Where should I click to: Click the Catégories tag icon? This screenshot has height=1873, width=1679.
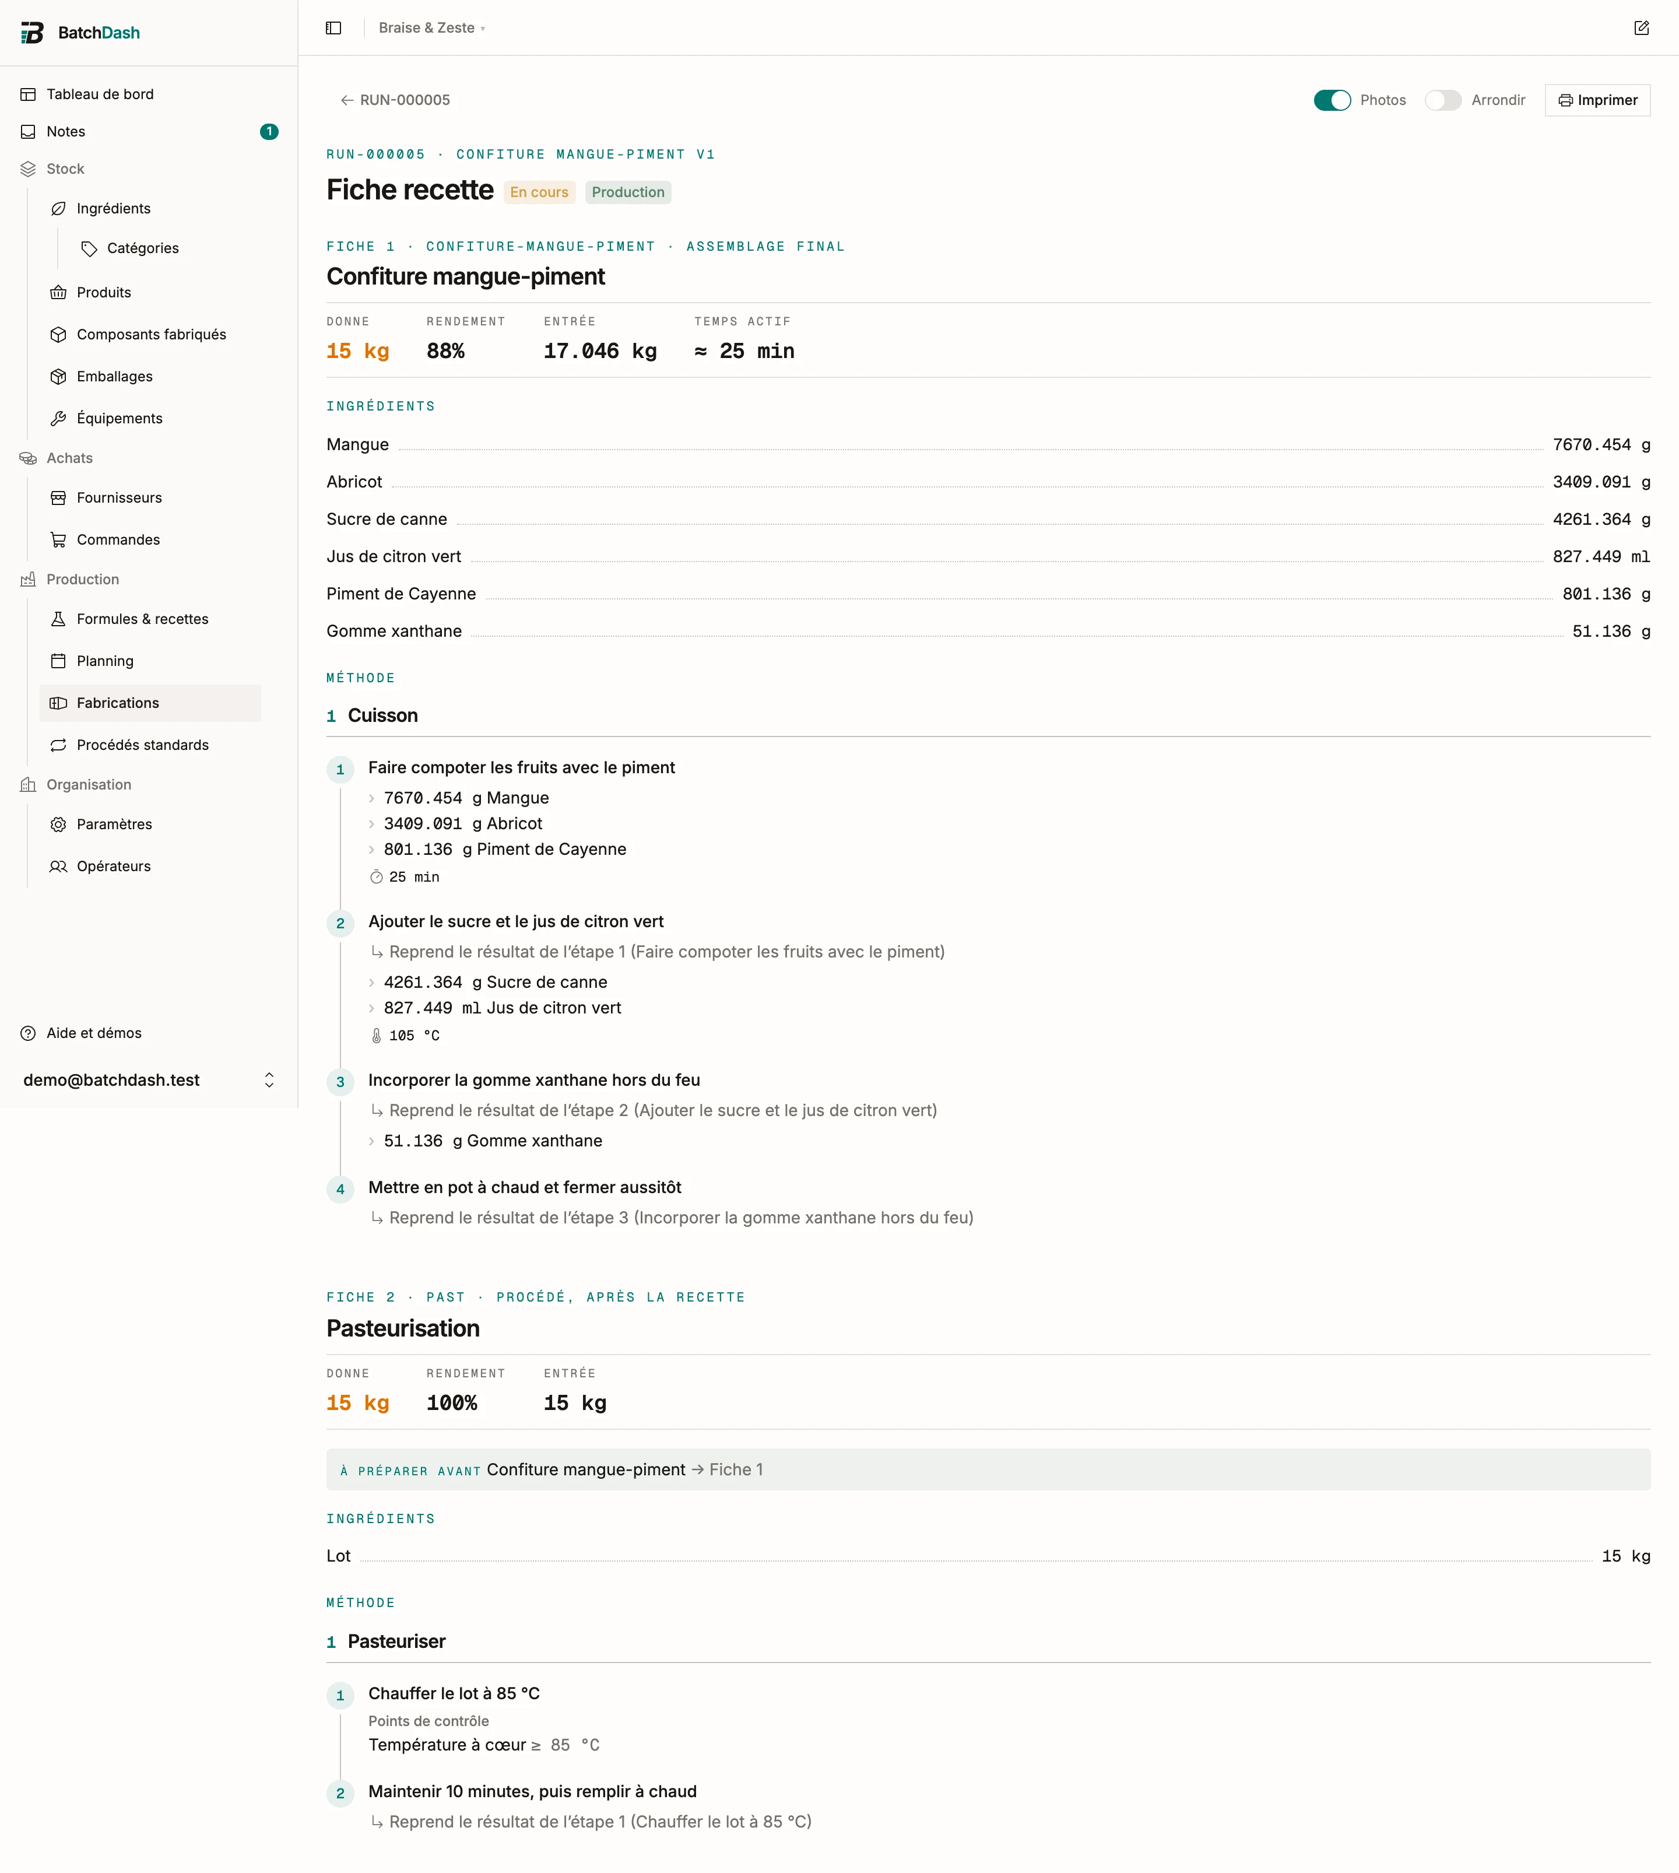tap(89, 248)
